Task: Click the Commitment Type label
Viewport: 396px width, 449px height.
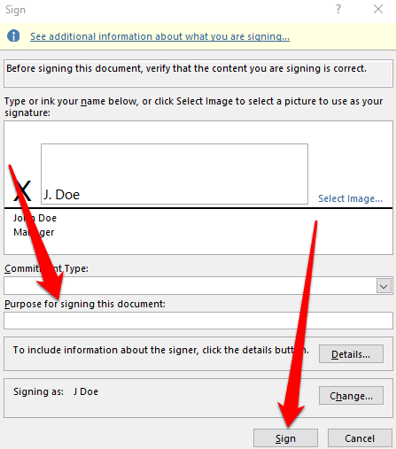Action: click(46, 268)
